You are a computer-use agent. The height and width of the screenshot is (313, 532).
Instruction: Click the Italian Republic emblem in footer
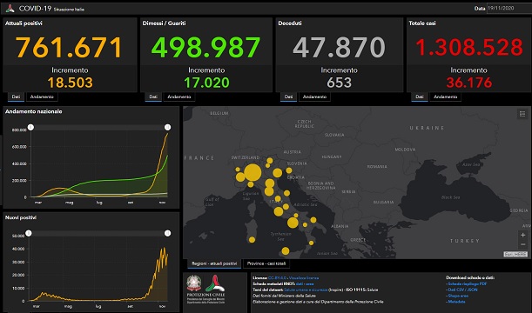194,283
